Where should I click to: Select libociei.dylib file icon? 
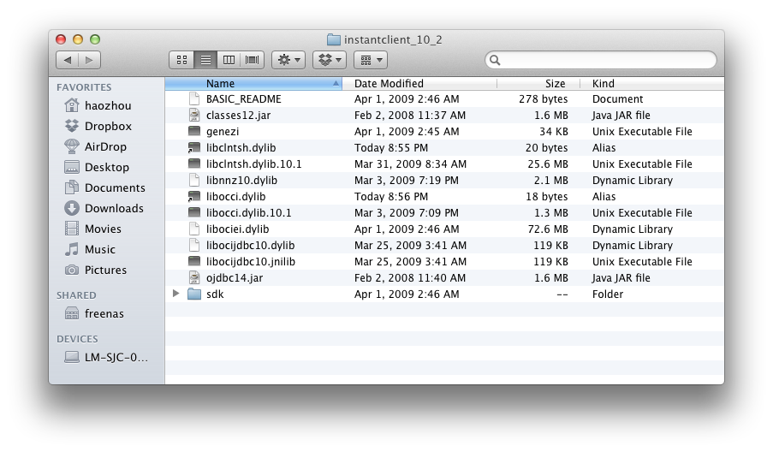194,229
